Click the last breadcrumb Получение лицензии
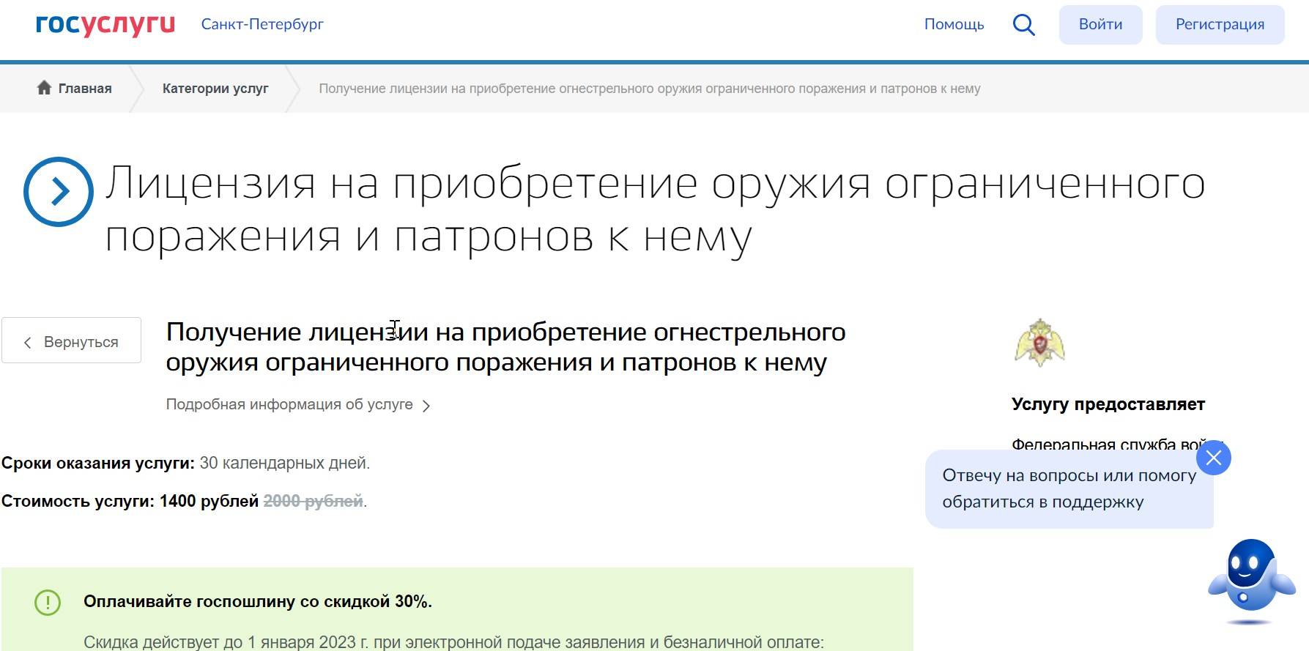Screen dimensions: 1309x651 pos(649,89)
